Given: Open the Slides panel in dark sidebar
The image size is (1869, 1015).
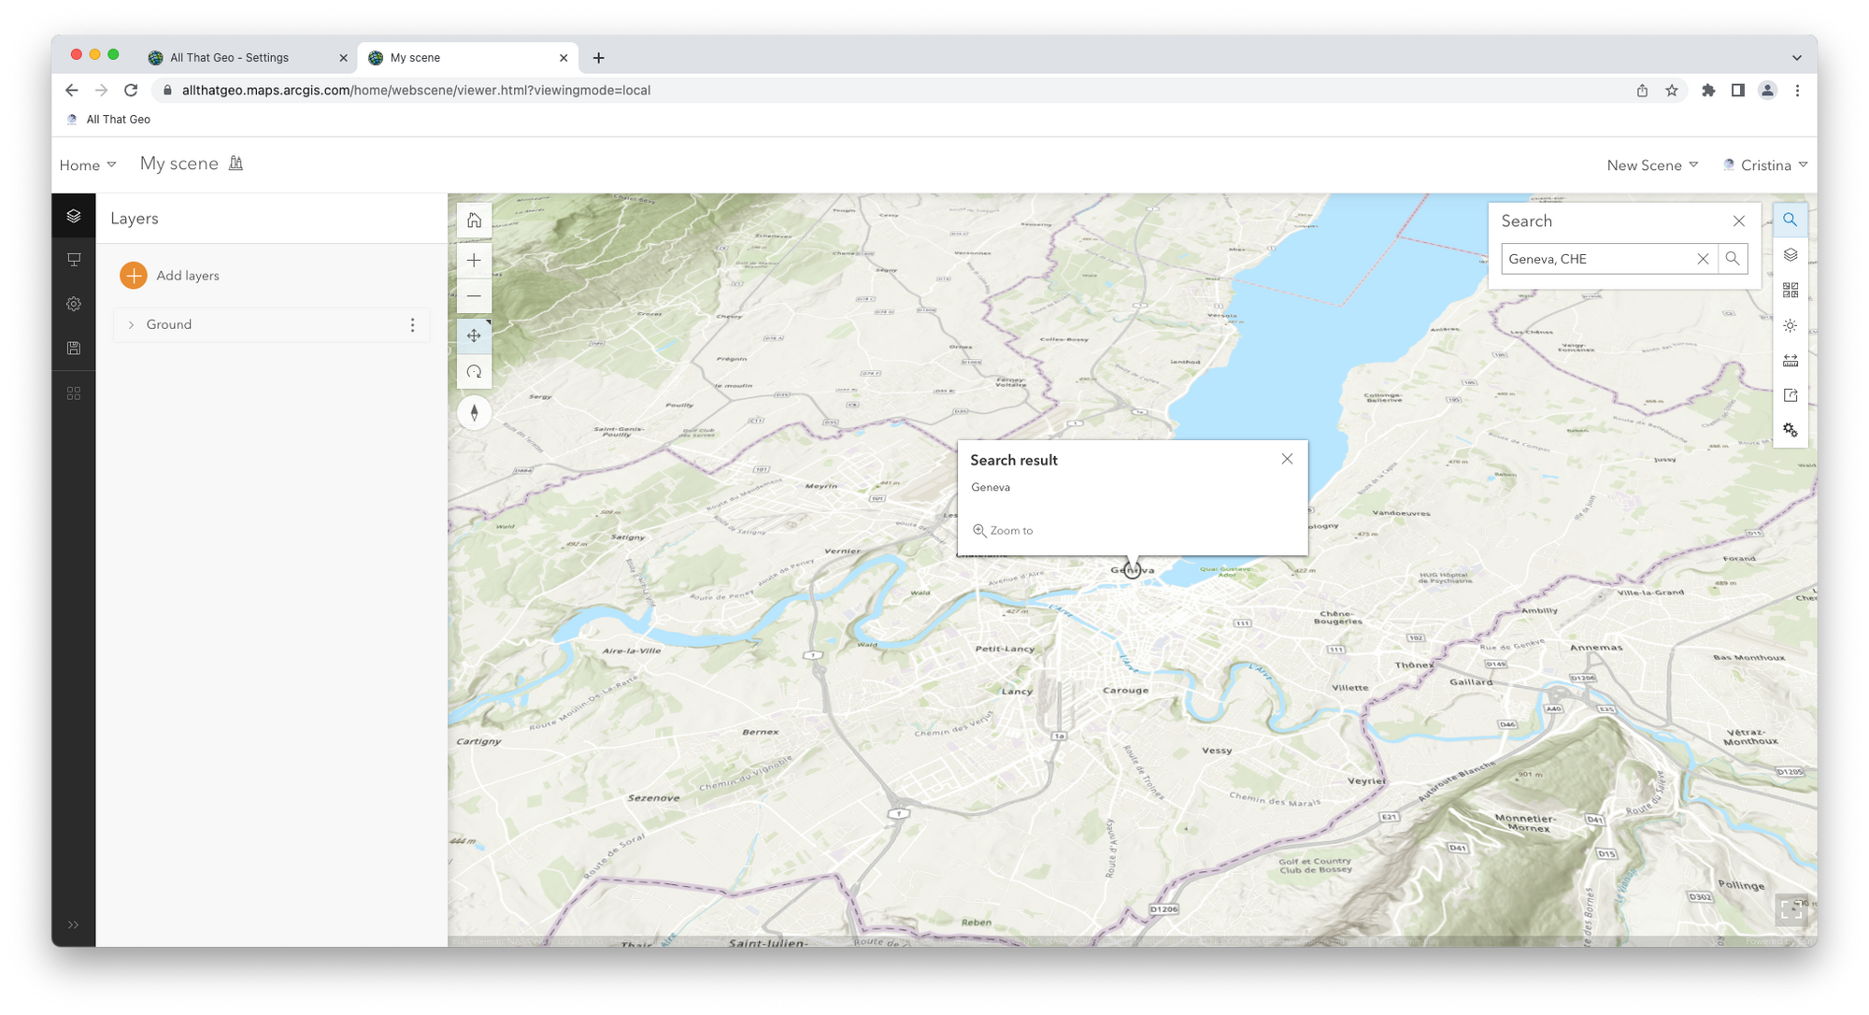Looking at the screenshot, I should 74,260.
